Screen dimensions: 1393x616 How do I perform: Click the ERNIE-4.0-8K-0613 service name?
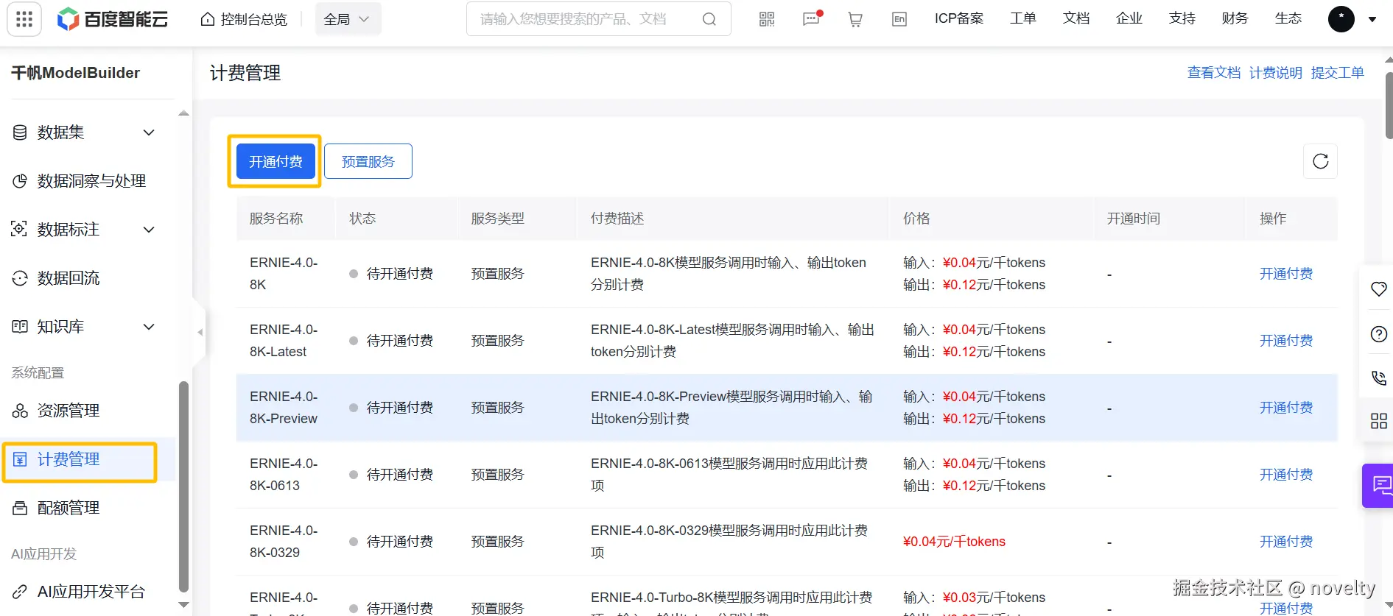pos(284,475)
